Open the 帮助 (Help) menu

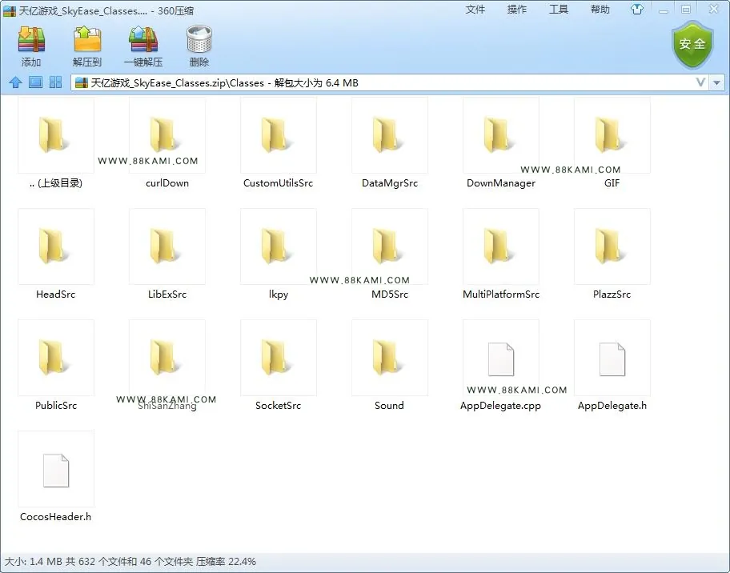(x=600, y=10)
